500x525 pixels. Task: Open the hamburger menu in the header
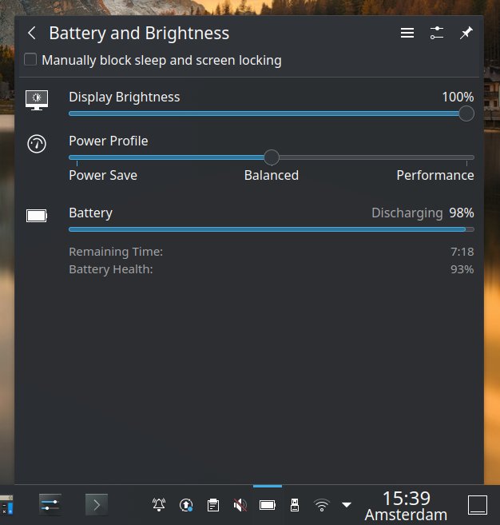pyautogui.click(x=407, y=34)
